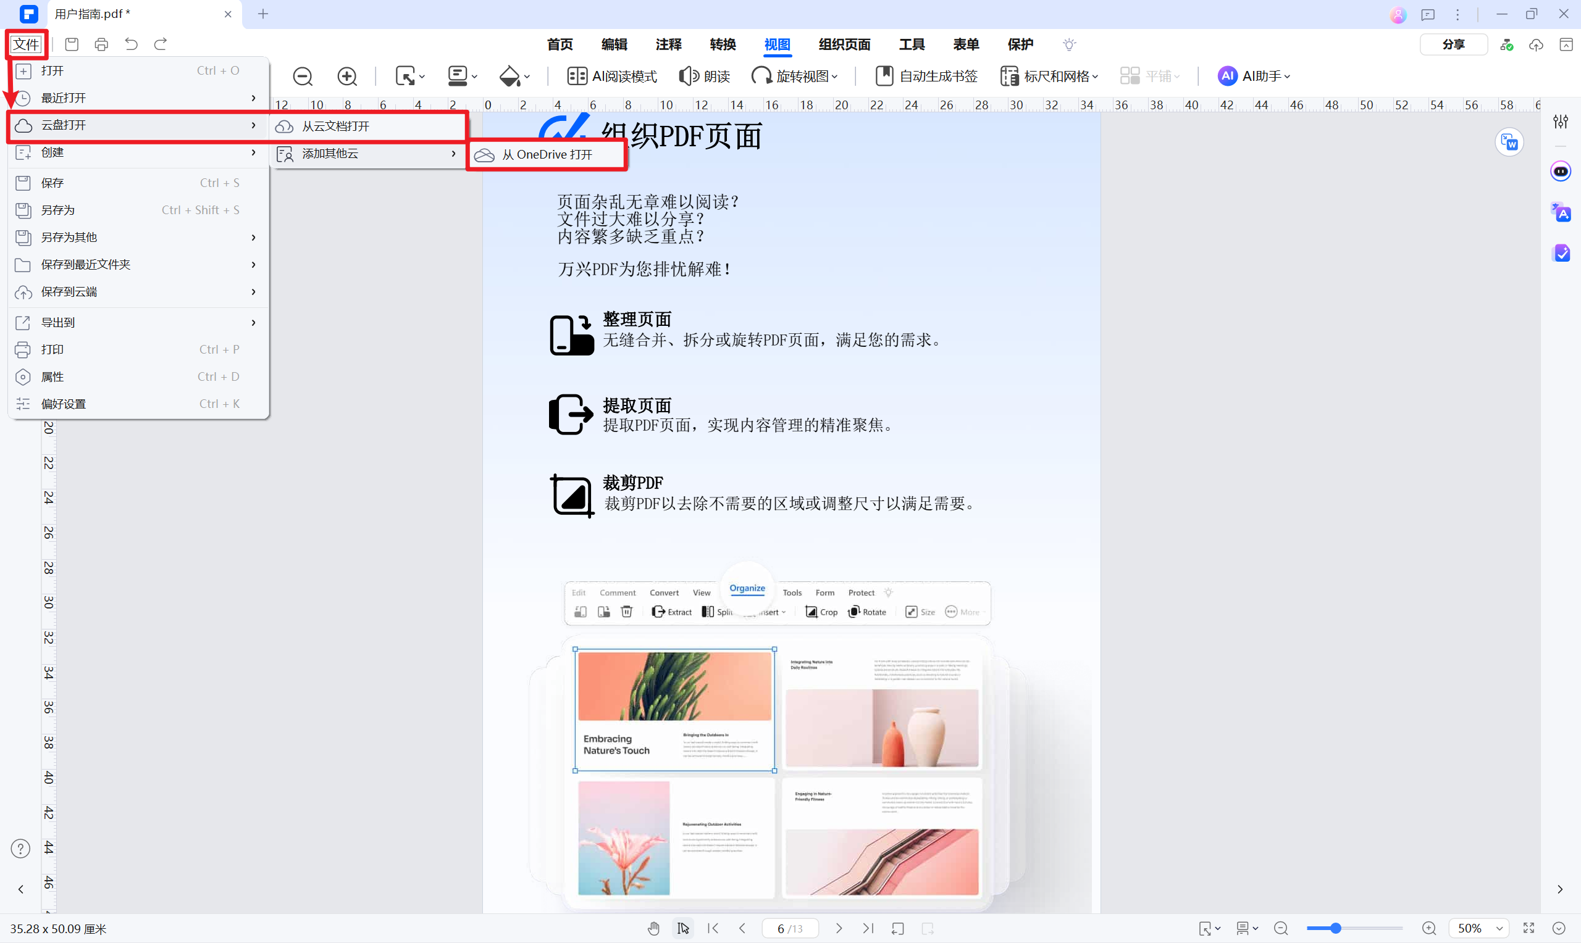This screenshot has width=1581, height=943.
Task: Open help via the question mark button
Action: click(20, 849)
